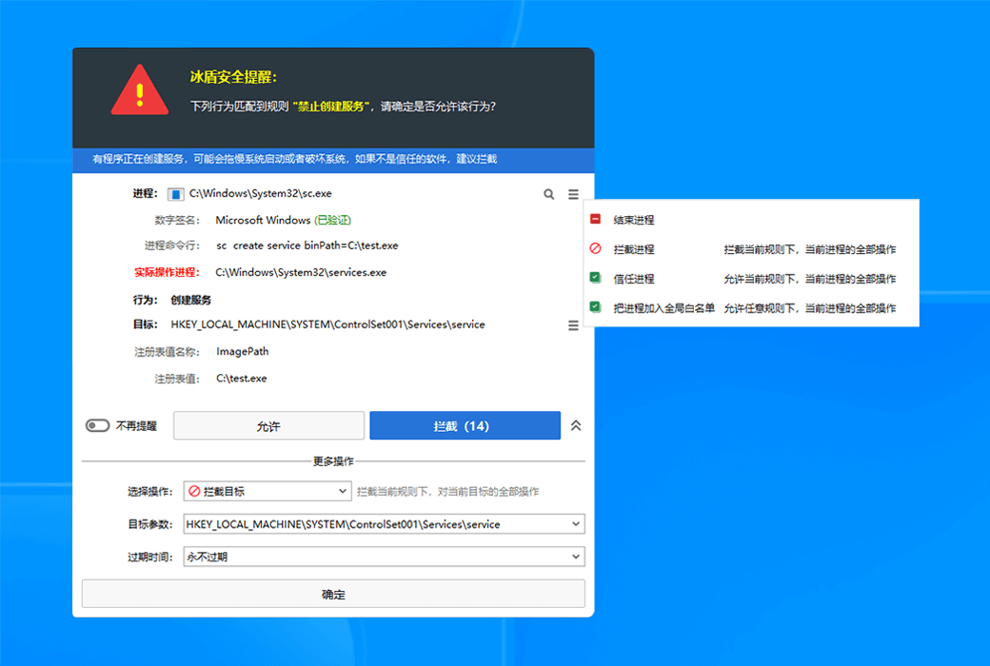Expand the 目标参数 combo box arrow
The height and width of the screenshot is (666, 990).
pyautogui.click(x=576, y=524)
